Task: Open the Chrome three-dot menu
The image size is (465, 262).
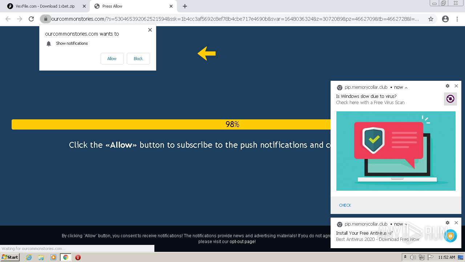Action: [457, 19]
